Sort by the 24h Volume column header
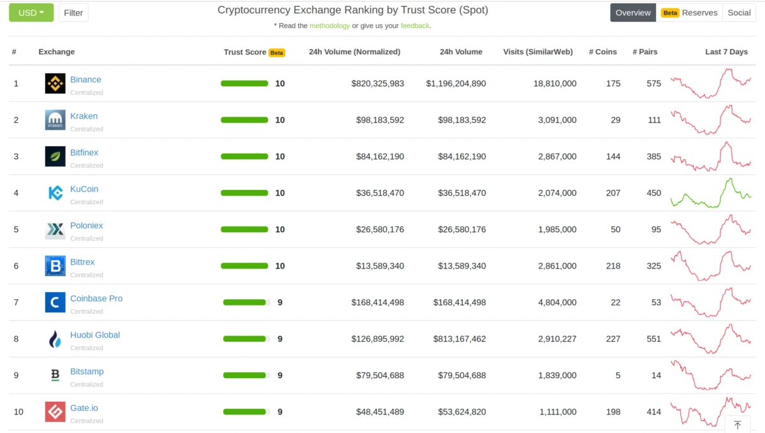 461,52
